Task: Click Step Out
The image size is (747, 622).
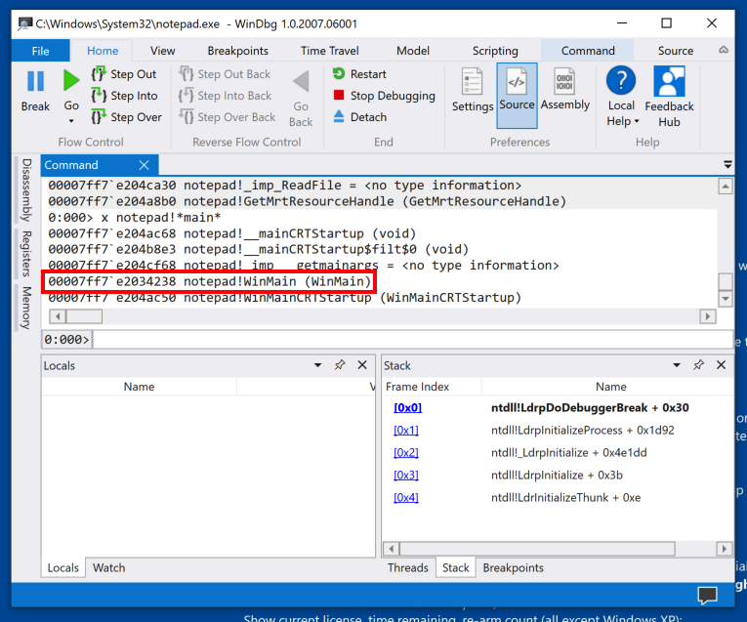Action: click(x=124, y=74)
